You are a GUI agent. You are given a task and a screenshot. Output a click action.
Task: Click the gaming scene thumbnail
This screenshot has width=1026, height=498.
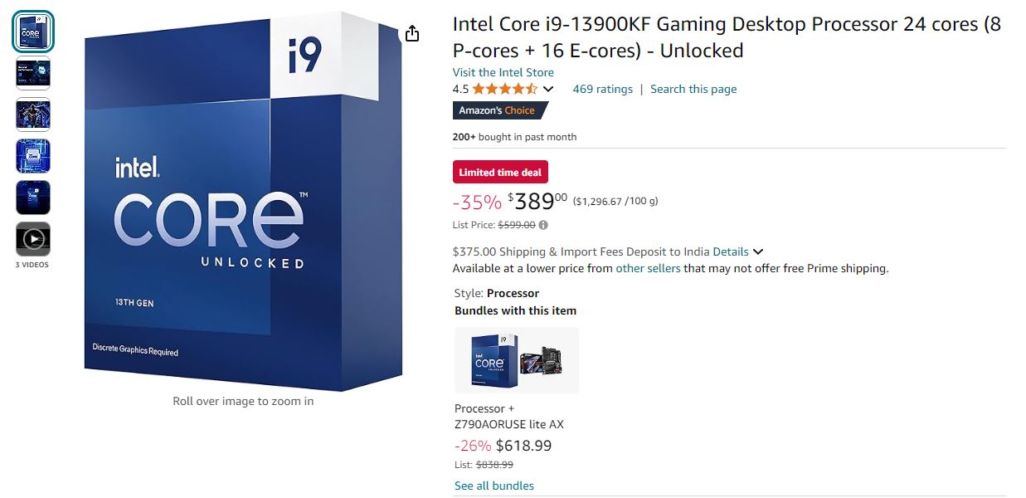click(x=33, y=115)
